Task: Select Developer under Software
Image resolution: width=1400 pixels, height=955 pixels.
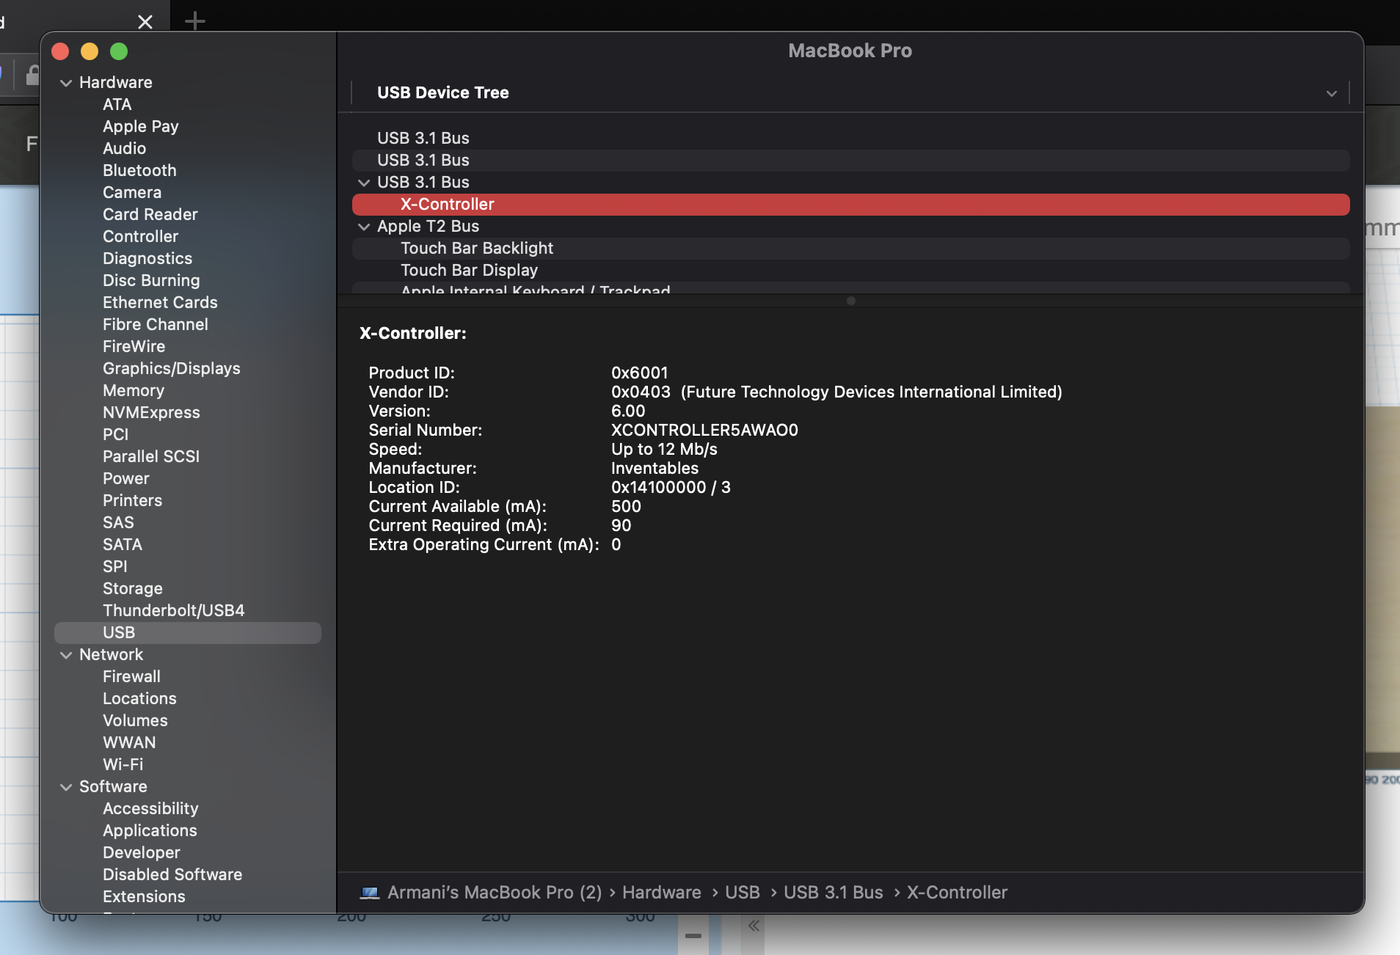Action: point(142,853)
